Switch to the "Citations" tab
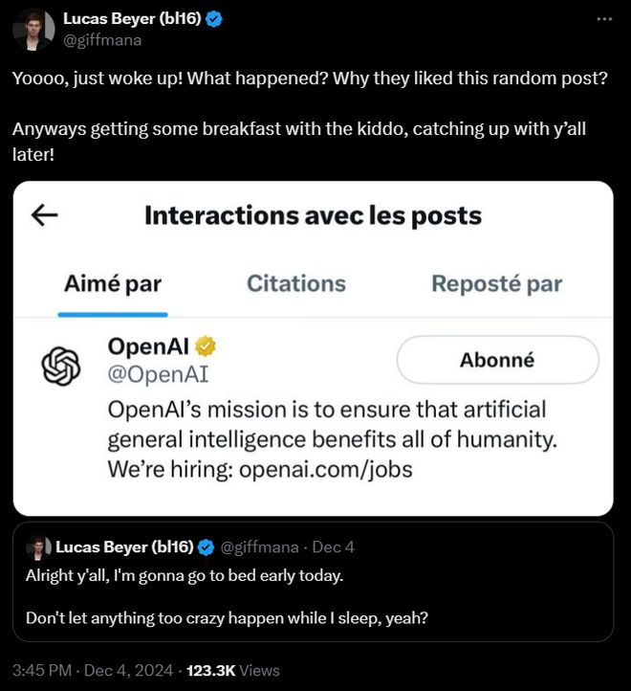 [x=296, y=283]
